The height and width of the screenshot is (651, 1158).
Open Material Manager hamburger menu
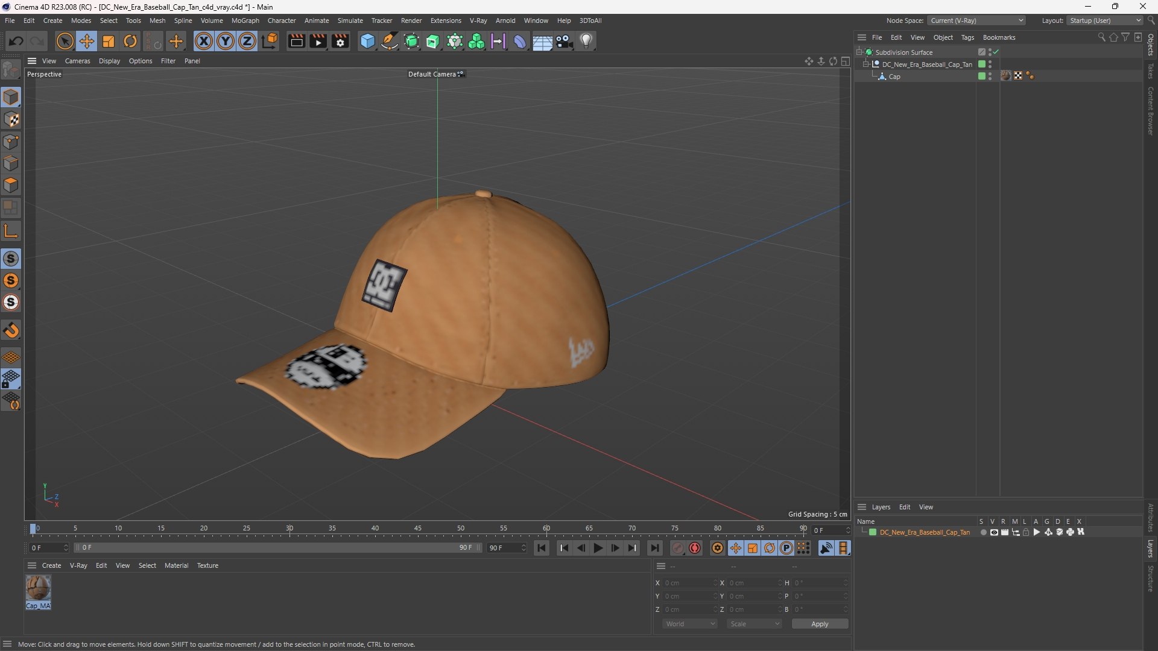click(x=32, y=565)
